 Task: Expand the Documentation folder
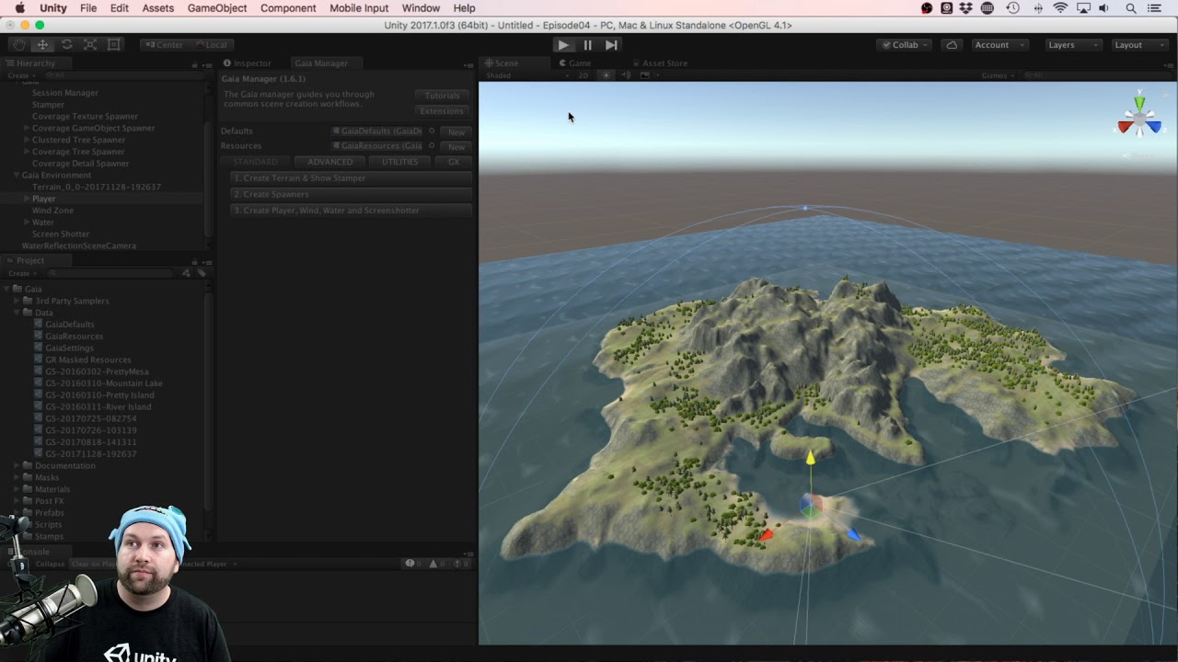[17, 466]
